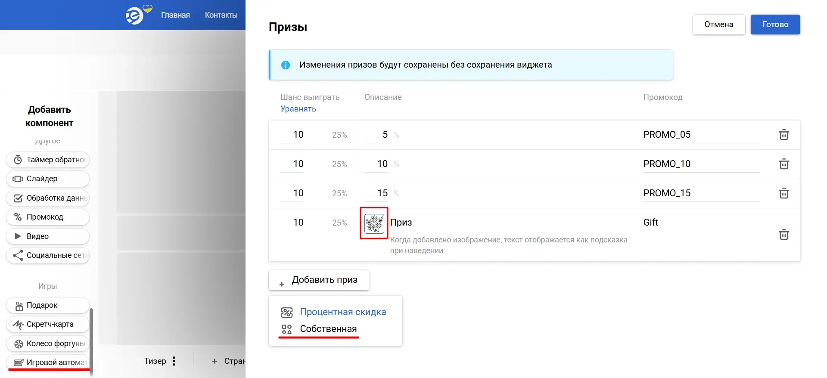This screenshot has height=378, width=827.
Task: Delete the PROMO_05 prize row
Action: (x=783, y=134)
